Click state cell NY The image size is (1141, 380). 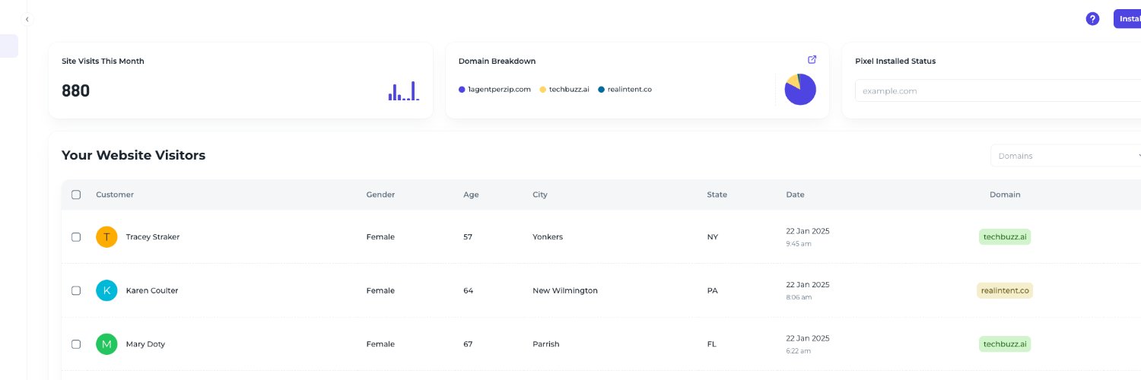click(x=713, y=237)
